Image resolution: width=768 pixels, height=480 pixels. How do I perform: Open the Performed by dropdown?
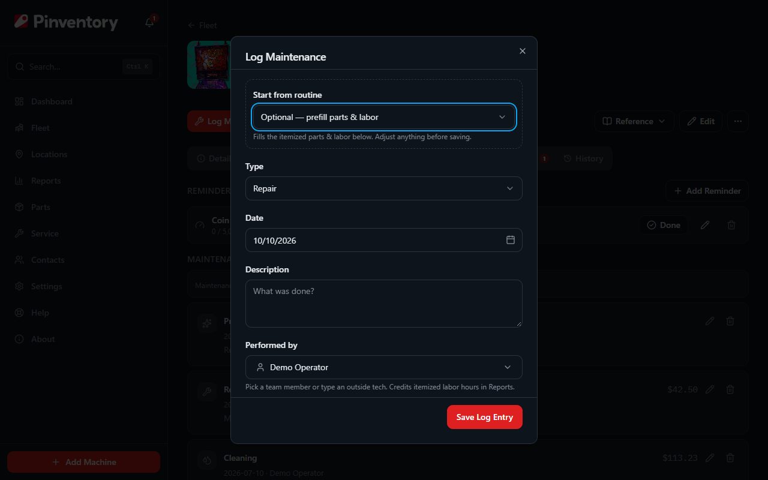(384, 367)
